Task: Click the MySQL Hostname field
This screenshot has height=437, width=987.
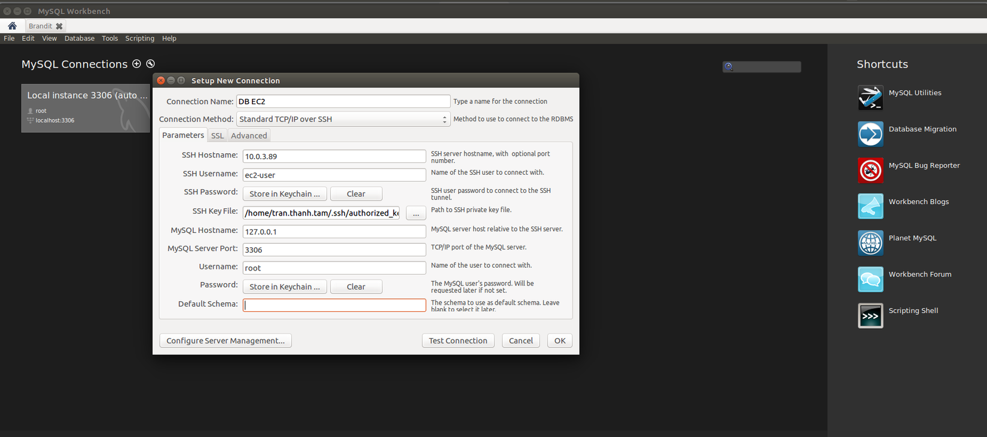Action: [x=334, y=231]
